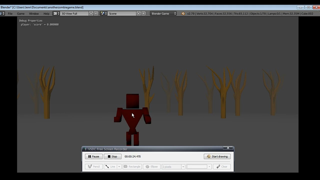Delete the current scene with X icon

(x=143, y=13)
